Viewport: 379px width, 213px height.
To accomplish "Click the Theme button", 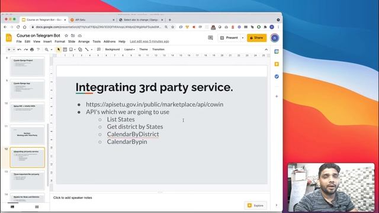I will click(x=143, y=50).
